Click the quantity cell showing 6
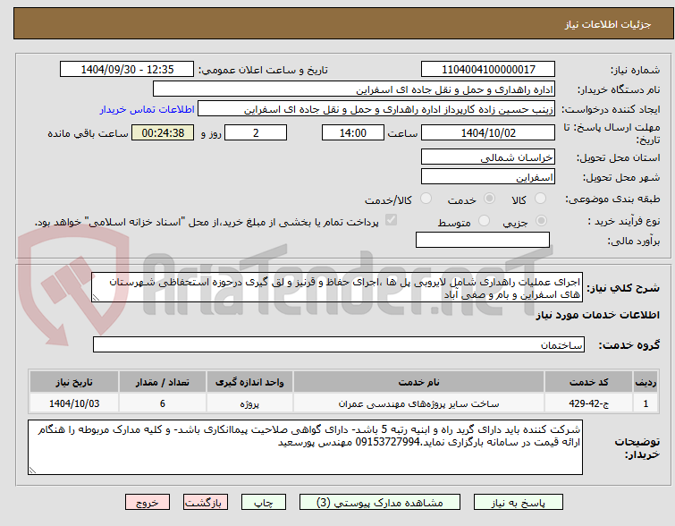The image size is (675, 526). (163, 403)
